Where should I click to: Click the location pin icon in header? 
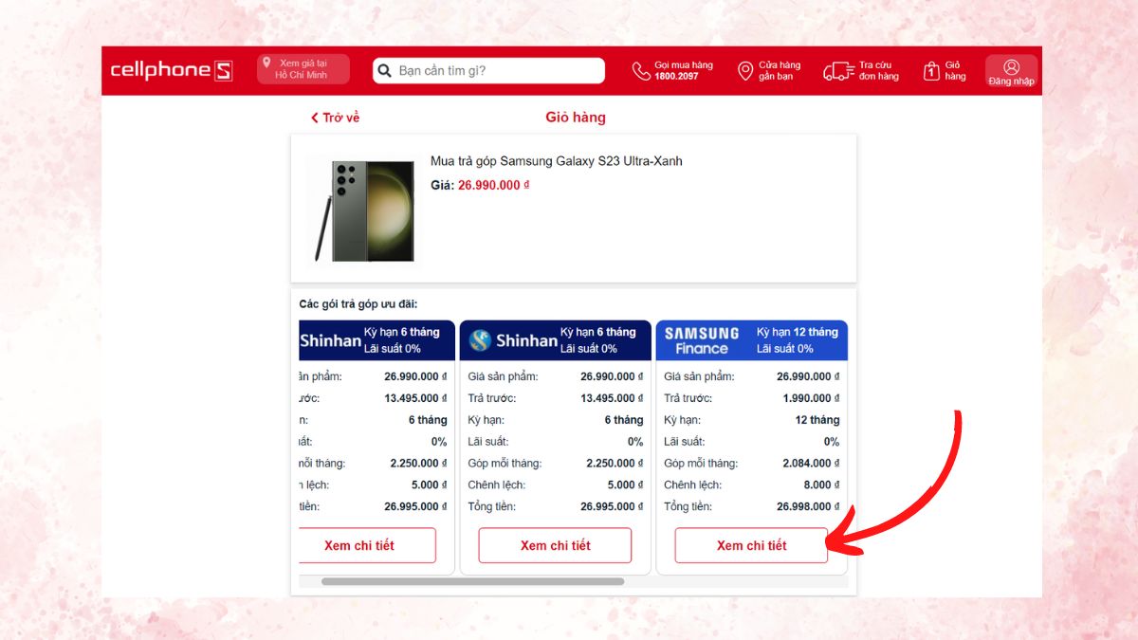267,63
